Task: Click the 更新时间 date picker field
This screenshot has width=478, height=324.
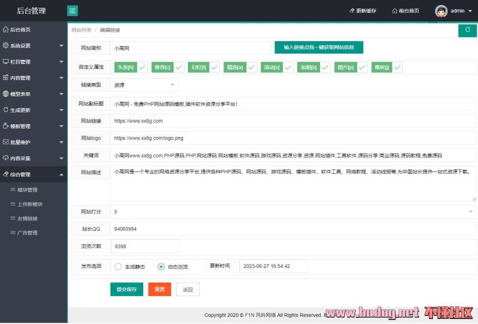Action: tap(273, 266)
